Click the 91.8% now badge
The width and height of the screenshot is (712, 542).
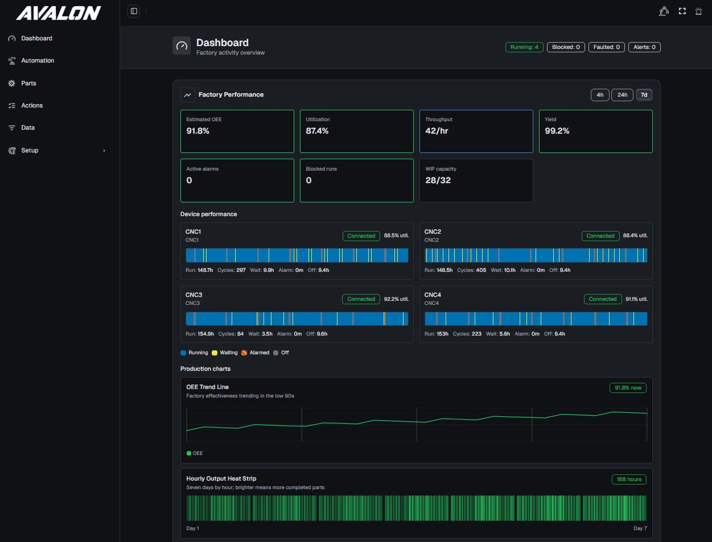tap(628, 388)
